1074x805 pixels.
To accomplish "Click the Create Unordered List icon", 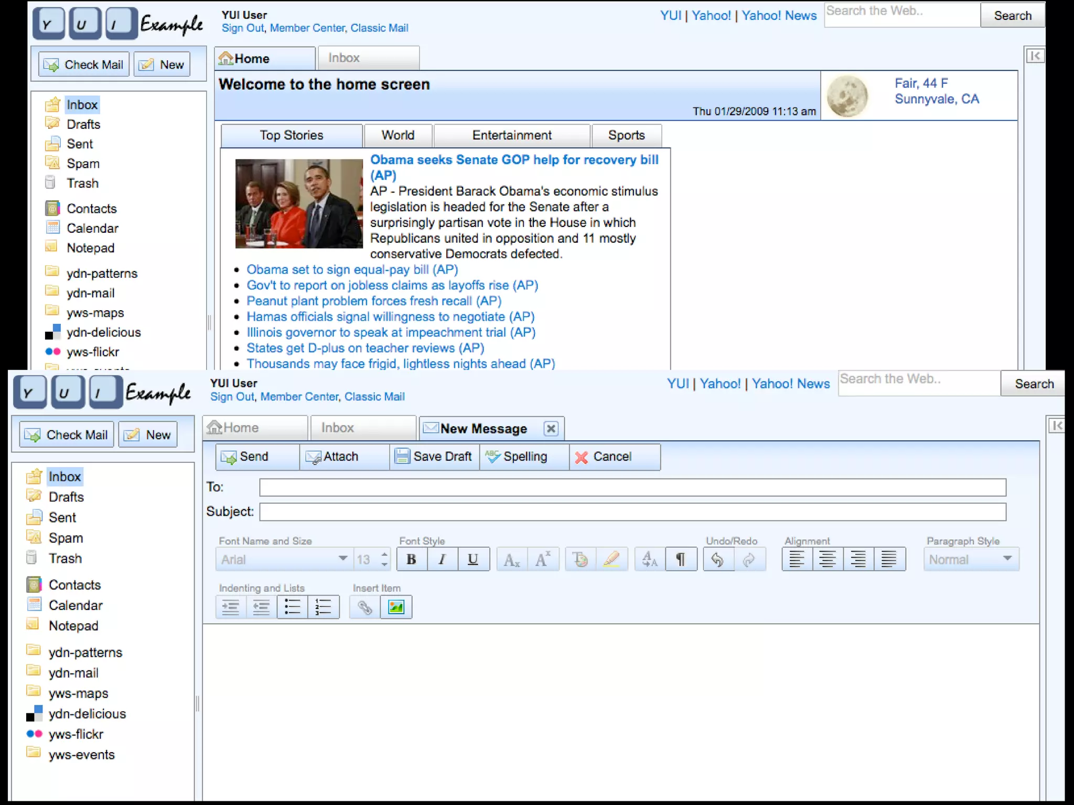I will 292,607.
